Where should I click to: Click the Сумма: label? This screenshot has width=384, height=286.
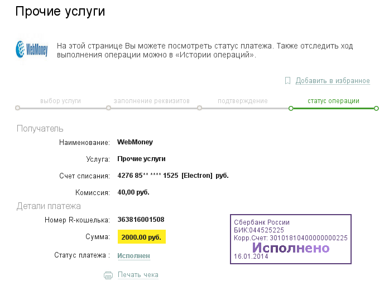pyautogui.click(x=98, y=237)
